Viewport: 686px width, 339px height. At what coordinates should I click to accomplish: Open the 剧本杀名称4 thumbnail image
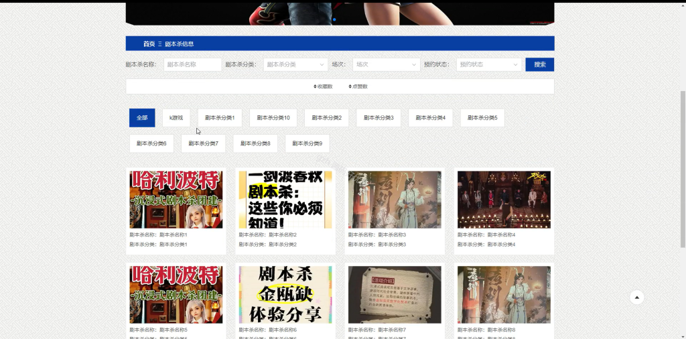tap(504, 200)
